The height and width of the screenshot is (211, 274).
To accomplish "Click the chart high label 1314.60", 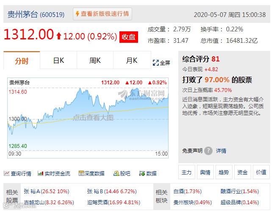I will (18, 92).
